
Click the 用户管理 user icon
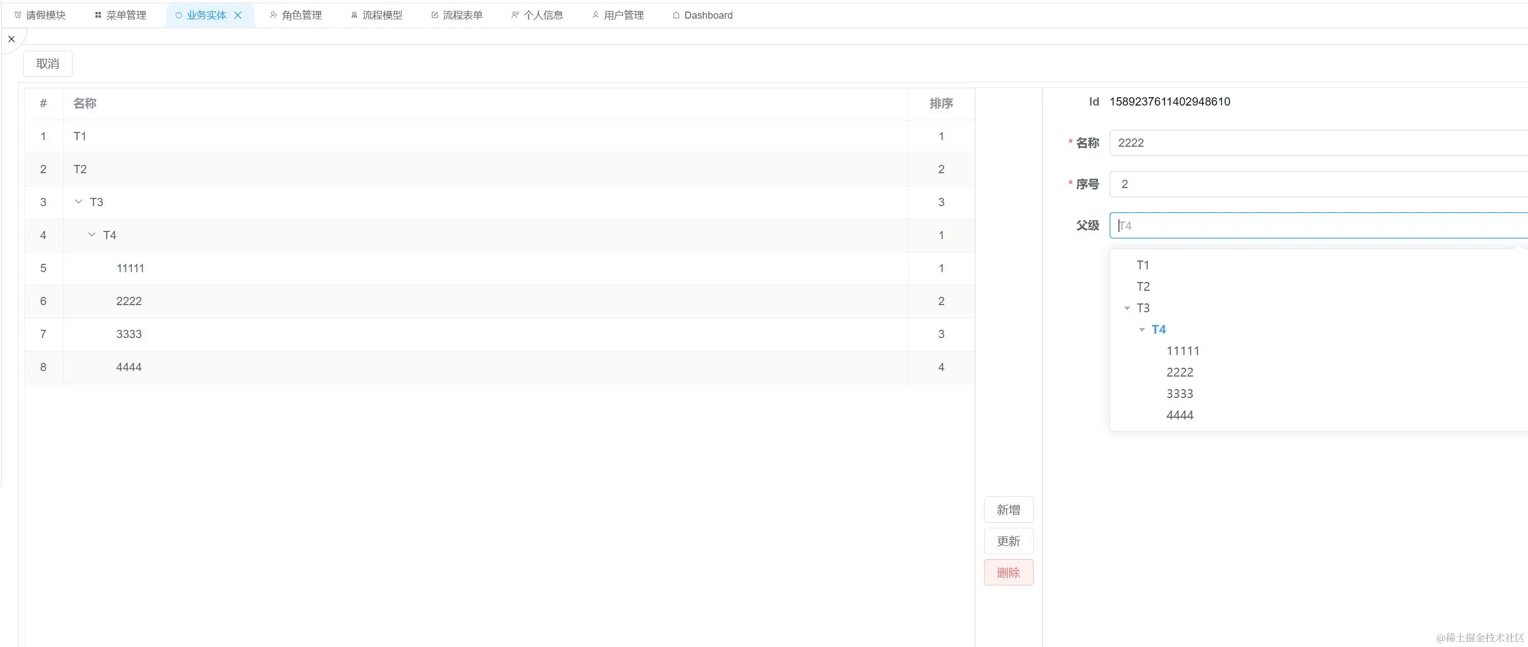595,15
